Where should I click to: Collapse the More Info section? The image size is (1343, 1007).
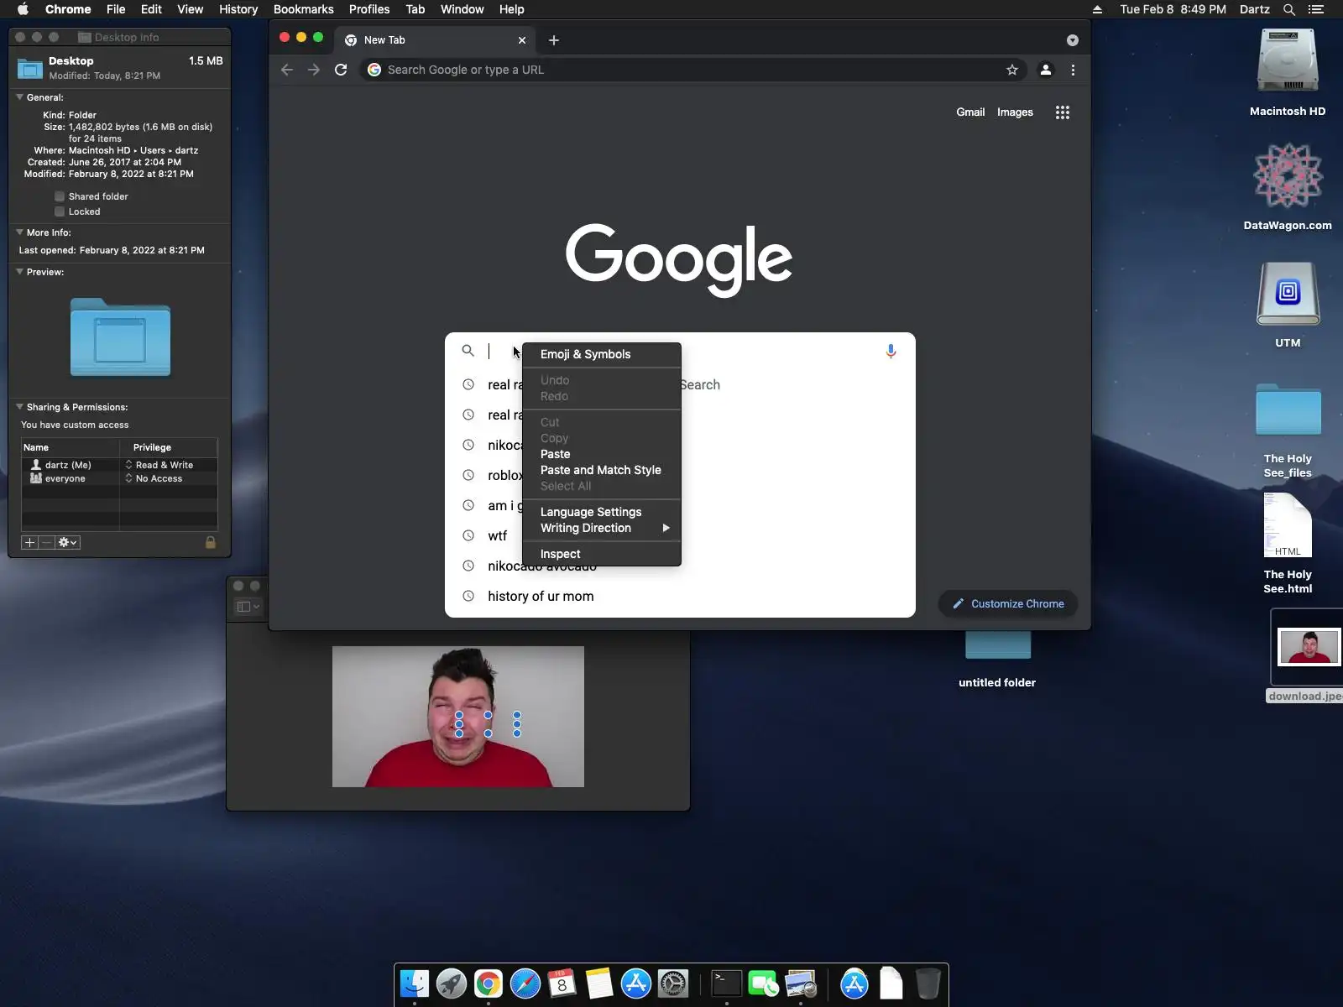(x=19, y=232)
